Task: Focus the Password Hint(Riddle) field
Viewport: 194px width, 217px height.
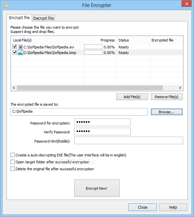Action: (x=129, y=141)
